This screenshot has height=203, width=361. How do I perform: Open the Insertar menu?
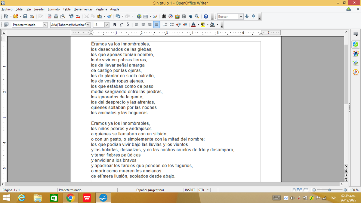coord(39,9)
